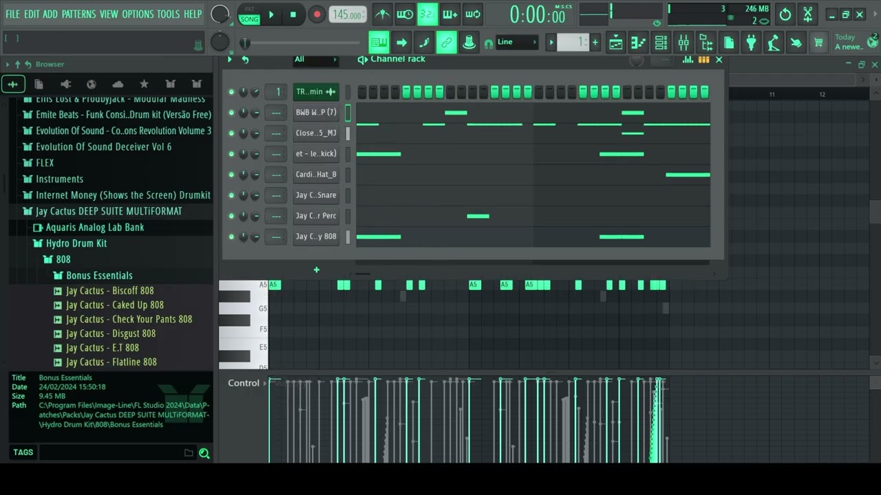Open the 'Line' snap dropdown
Viewport: 881px width, 495px height.
point(517,43)
